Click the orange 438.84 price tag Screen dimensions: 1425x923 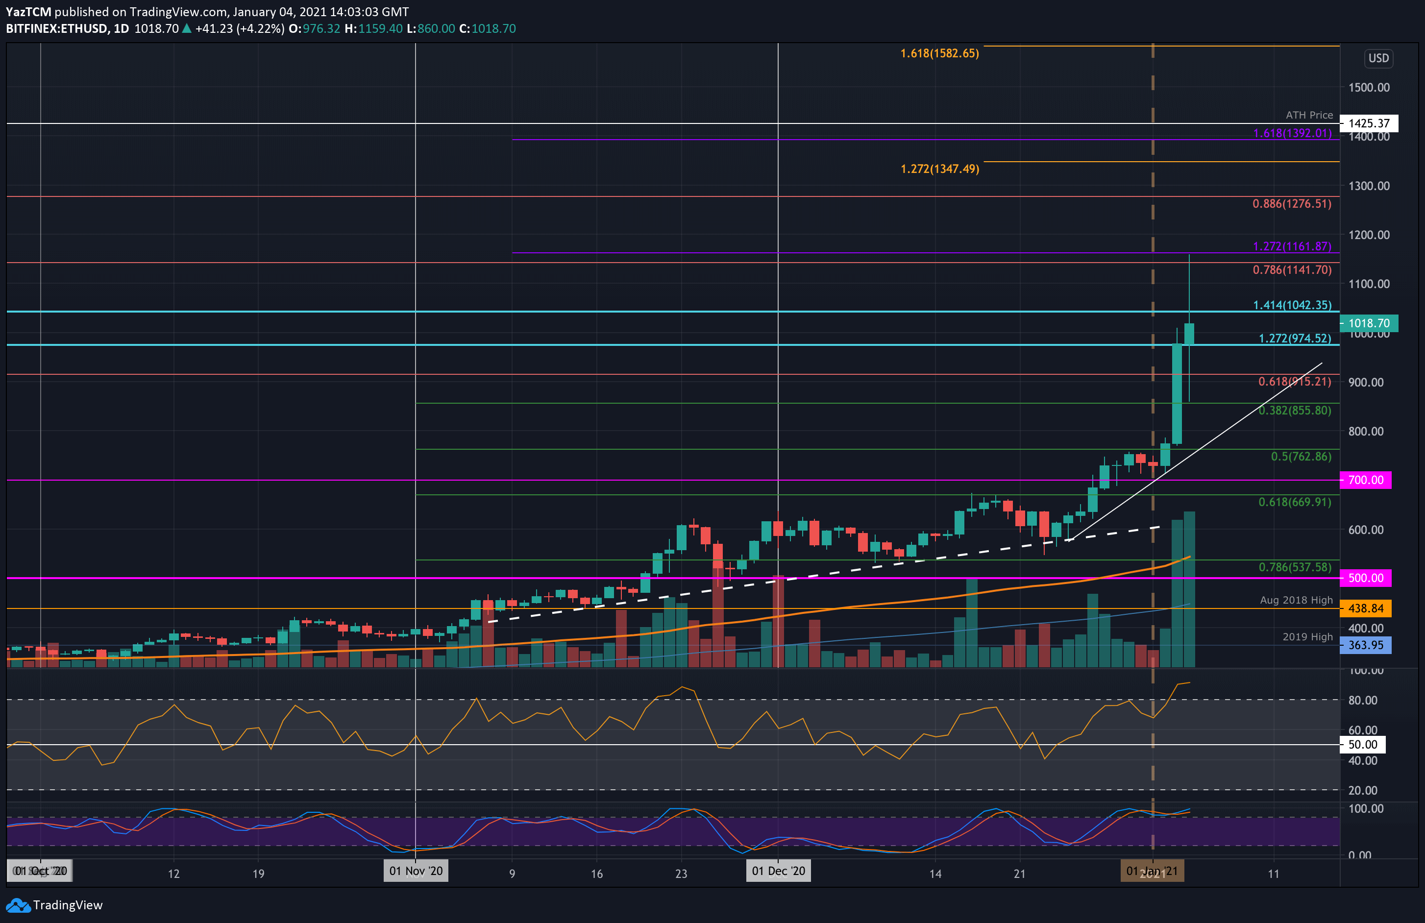click(1366, 609)
